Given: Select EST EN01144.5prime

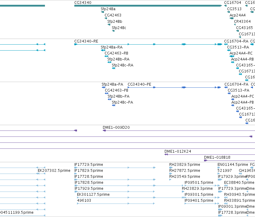Looking at the screenshot, I should [x=219, y=168].
